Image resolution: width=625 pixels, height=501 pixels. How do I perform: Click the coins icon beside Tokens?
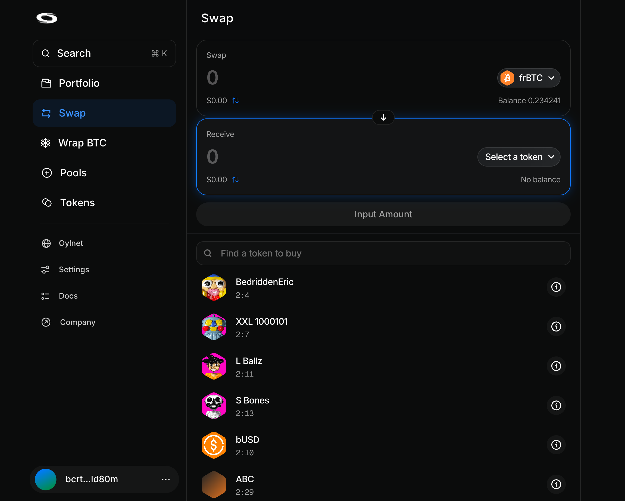pyautogui.click(x=47, y=202)
